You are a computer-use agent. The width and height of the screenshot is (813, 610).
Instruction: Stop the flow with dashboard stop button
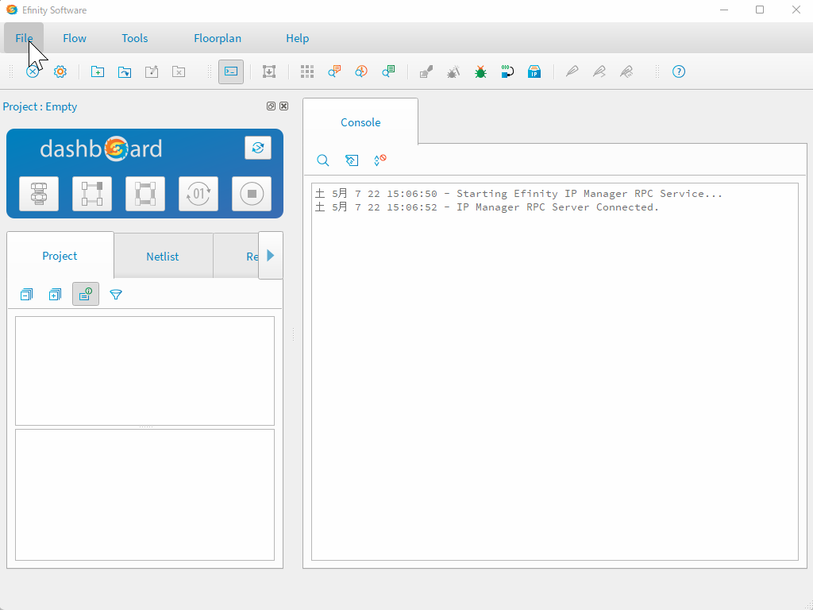(x=252, y=194)
